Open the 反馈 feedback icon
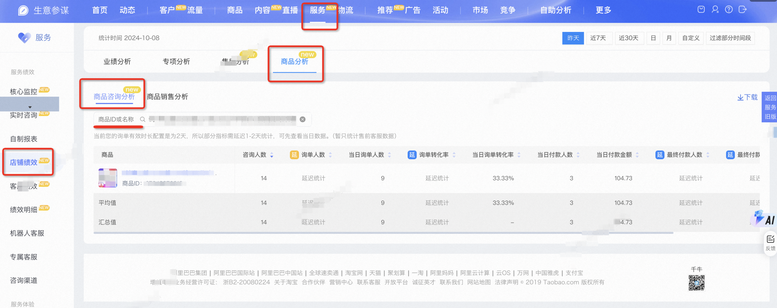 pos(770,243)
